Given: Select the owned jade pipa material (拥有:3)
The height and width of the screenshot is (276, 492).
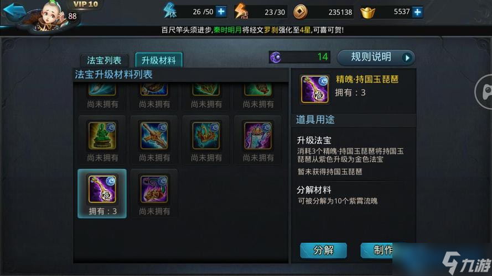Looking at the screenshot, I should 102,194.
